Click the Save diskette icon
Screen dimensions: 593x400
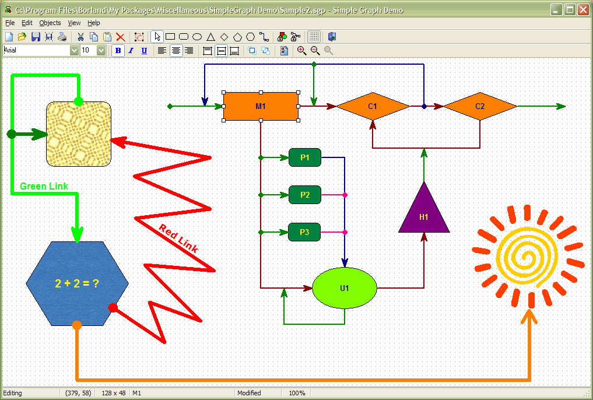point(36,37)
